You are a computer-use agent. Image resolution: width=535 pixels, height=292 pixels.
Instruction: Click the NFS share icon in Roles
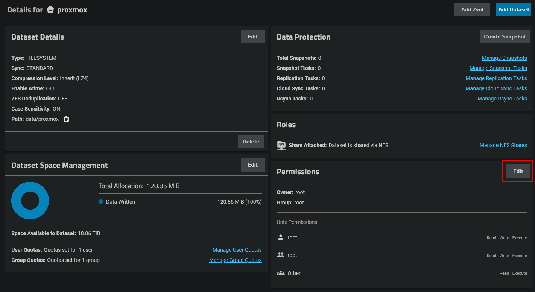pos(281,145)
